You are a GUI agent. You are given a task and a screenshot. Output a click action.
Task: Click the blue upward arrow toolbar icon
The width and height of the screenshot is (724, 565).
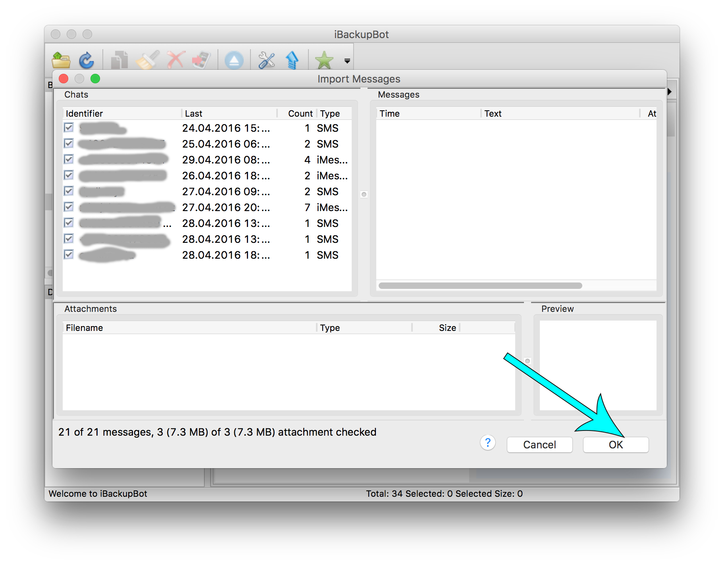click(x=292, y=60)
